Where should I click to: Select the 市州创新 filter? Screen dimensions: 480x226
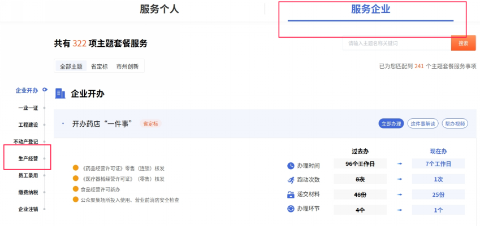127,67
